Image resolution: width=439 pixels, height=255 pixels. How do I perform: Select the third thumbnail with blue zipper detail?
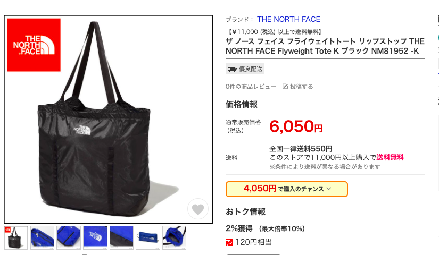(69, 237)
